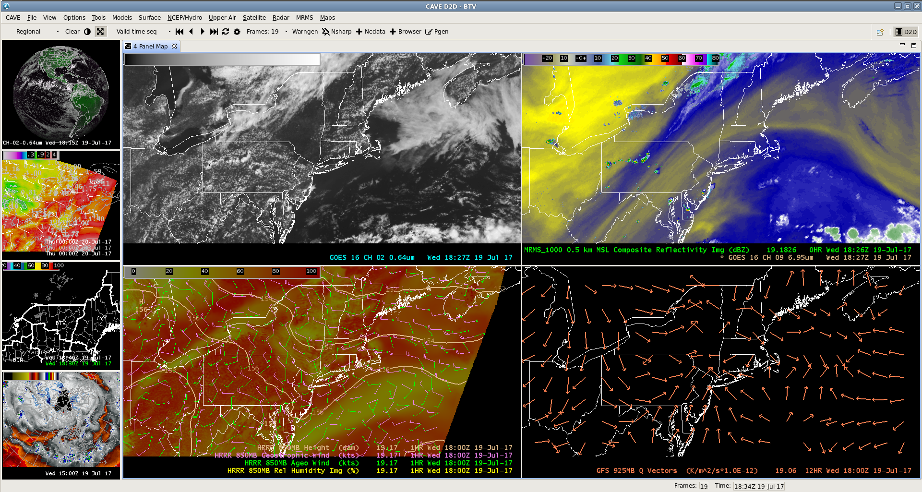This screenshot has height=492, width=922.
Task: Step backward one frame
Action: click(x=191, y=32)
